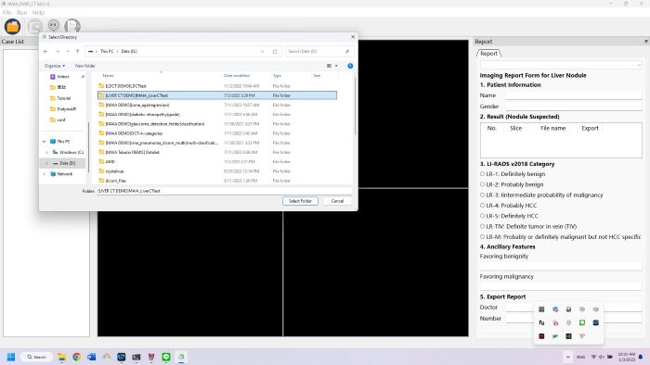Viewport: 650px width, 365px height.
Task: Click the Doctor field in Export Report
Action: [x=574, y=308]
